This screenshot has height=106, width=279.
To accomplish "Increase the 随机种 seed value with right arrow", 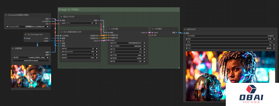I will (144, 43).
